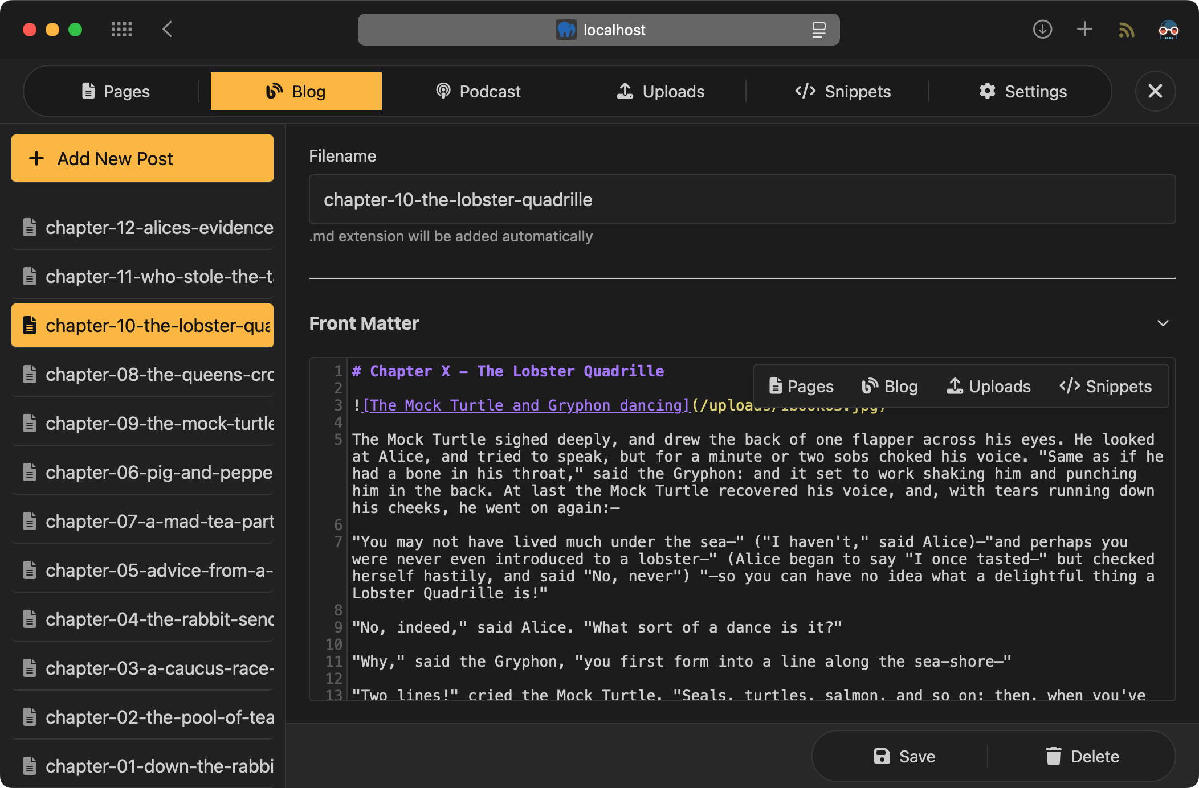Click the RSS feed icon near the avatar
This screenshot has width=1199, height=788.
point(1125,30)
